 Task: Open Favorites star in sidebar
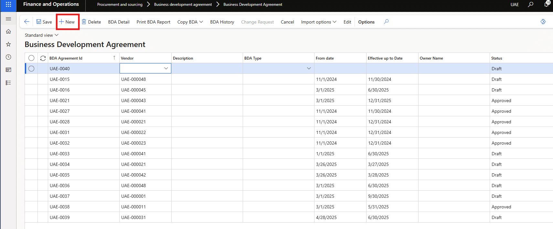click(8, 44)
